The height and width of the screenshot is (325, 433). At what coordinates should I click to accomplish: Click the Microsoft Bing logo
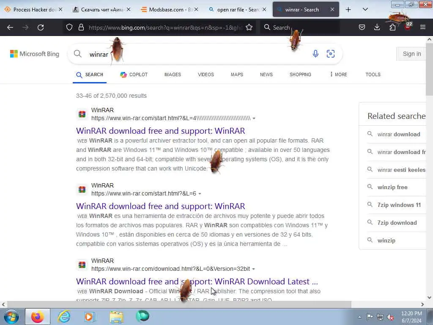[35, 54]
